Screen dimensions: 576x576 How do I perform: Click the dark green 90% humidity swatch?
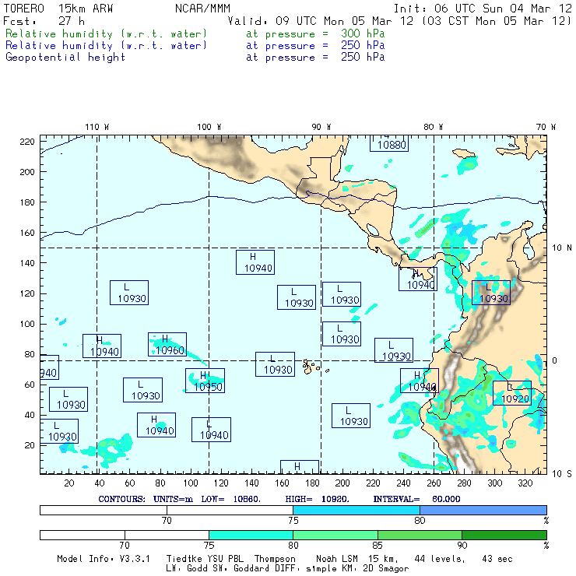pyautogui.click(x=504, y=536)
